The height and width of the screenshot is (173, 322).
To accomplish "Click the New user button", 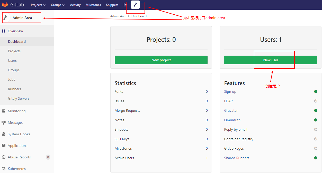I will pos(271,60).
